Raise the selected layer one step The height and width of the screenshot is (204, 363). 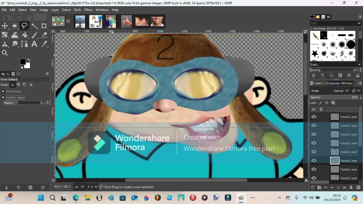click(x=326, y=188)
